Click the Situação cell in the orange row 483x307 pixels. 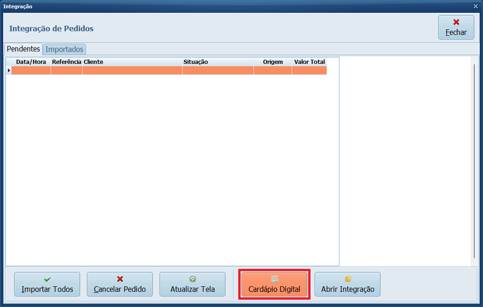(218, 70)
